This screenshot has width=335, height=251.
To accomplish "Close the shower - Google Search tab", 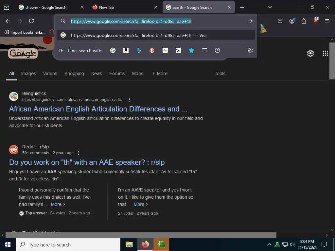I will coord(82,7).
